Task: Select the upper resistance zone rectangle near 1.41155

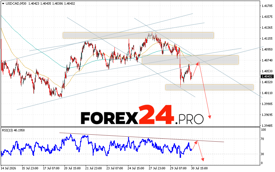Action: point(138,35)
